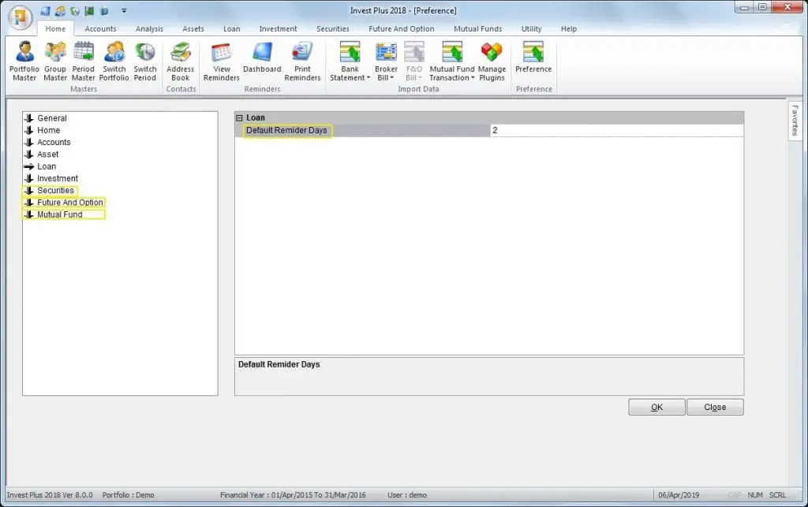Open Bank Statement import

(350, 62)
